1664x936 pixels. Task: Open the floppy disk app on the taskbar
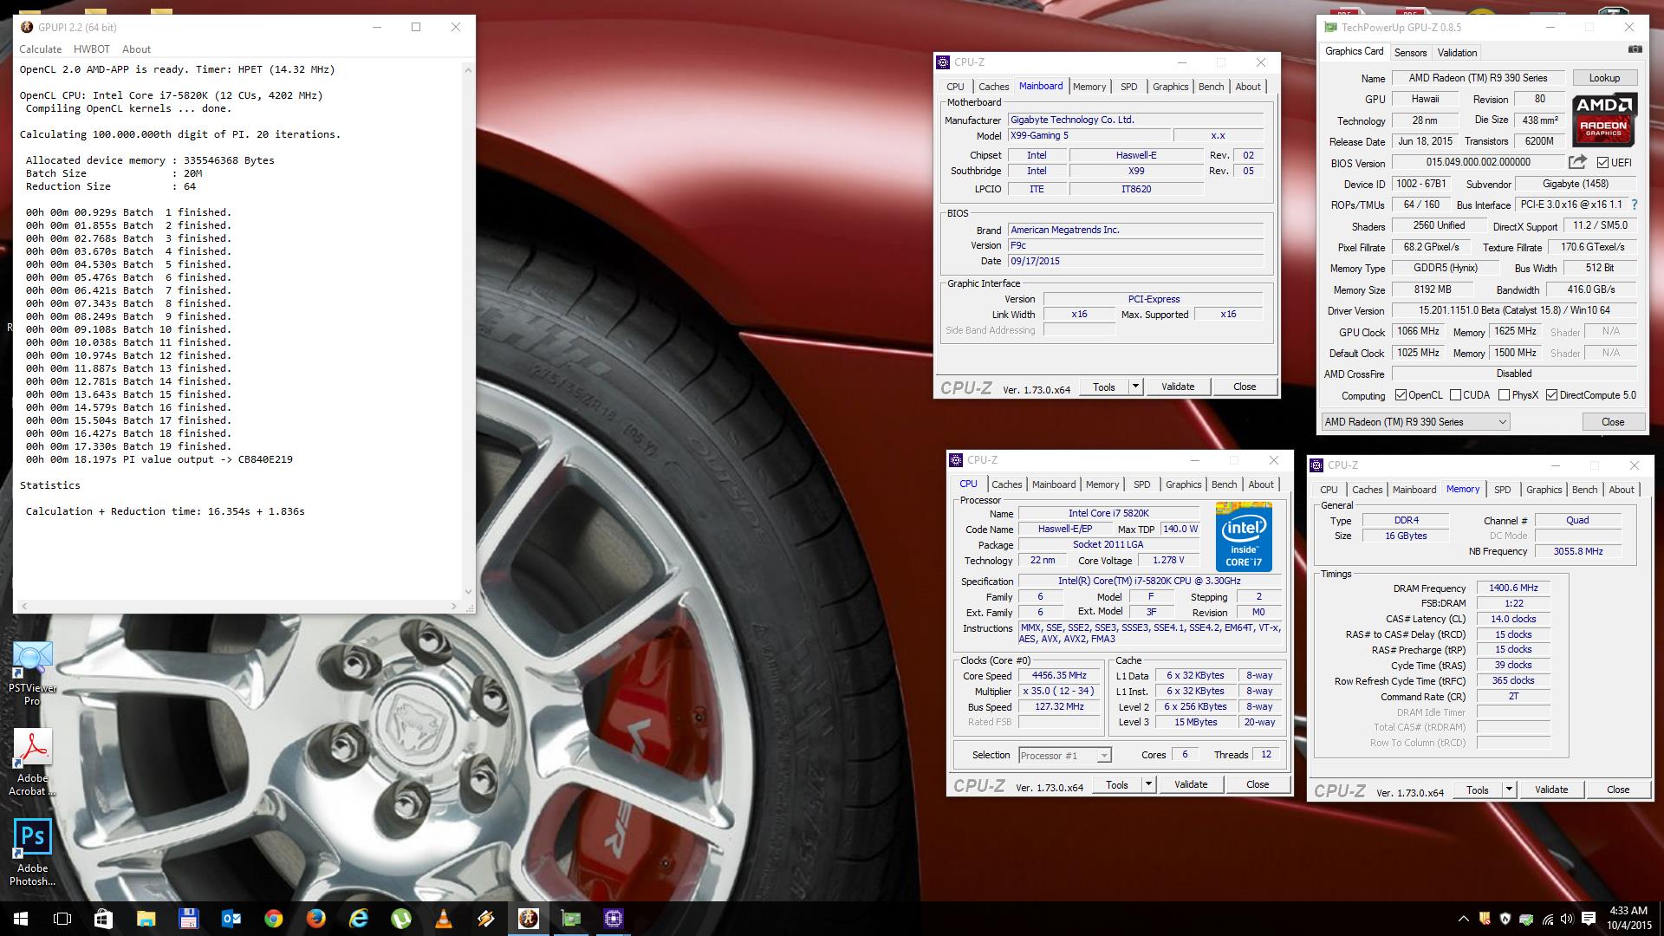tap(188, 919)
